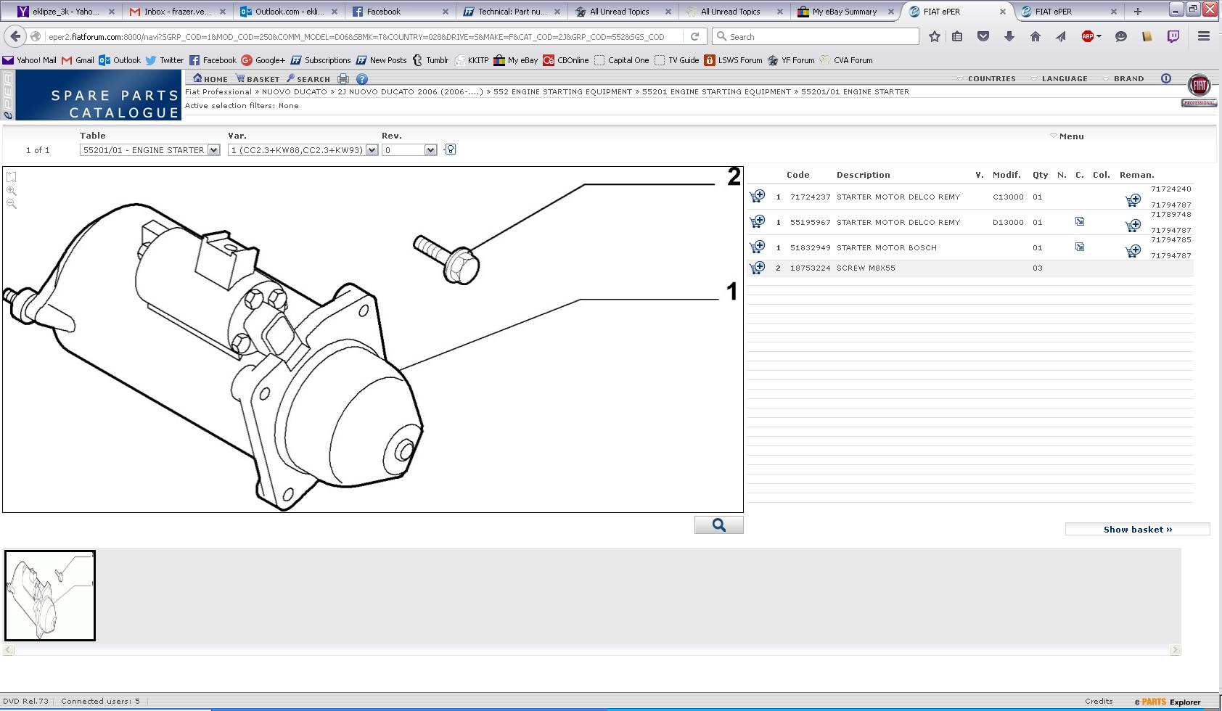Switch to Technical: Part nu... tab

pos(512,11)
